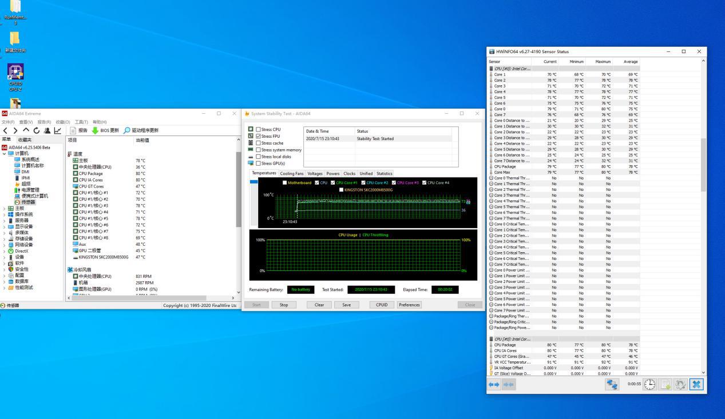Expand the DirectX tree node
The image size is (725, 419).
click(x=5, y=251)
